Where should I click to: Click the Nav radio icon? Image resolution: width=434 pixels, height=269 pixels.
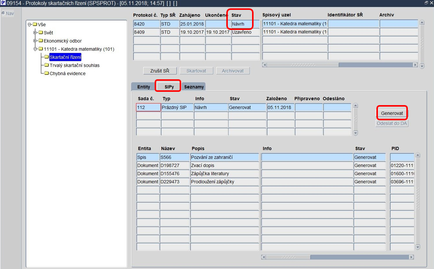(3, 13)
